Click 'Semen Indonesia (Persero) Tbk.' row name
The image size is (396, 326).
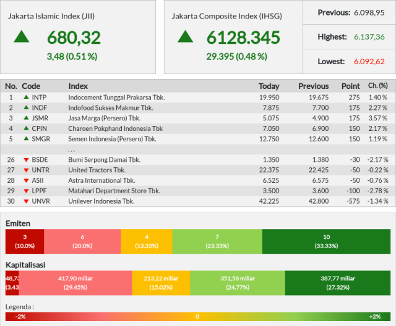[112, 139]
